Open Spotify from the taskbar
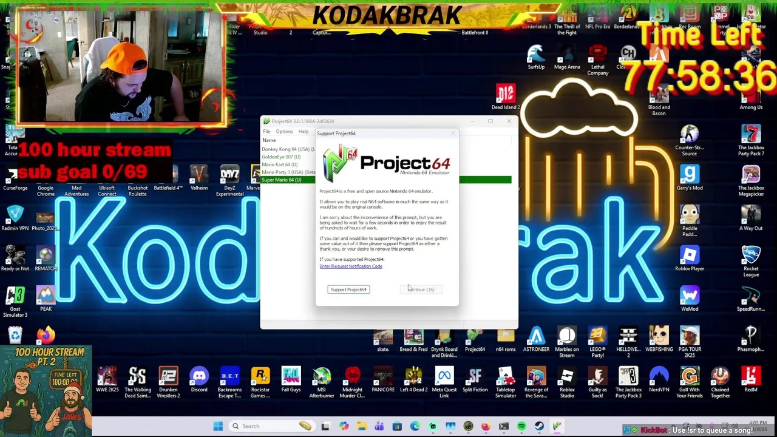The image size is (777, 437). pyautogui.click(x=521, y=426)
